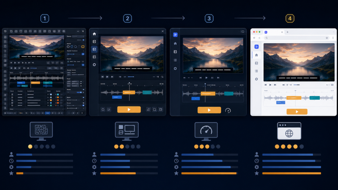Click the camera snapshot icon under the browser's video
Screen dimensions: 338x190
click(x=332, y=85)
